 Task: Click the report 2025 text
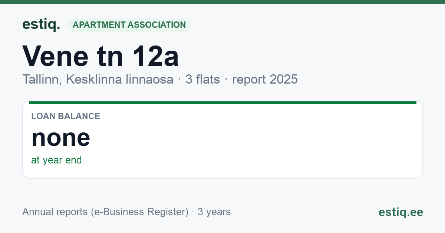click(265, 80)
